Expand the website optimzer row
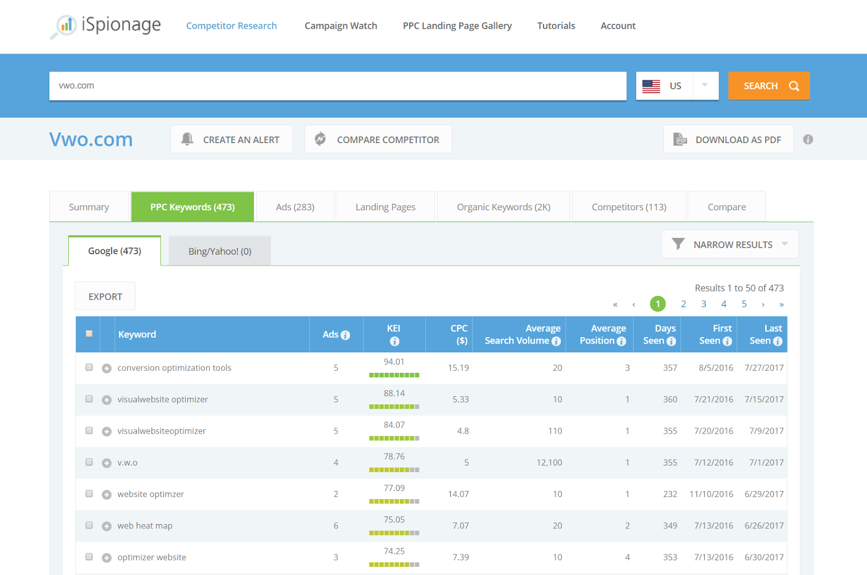This screenshot has width=867, height=575. coord(107,495)
